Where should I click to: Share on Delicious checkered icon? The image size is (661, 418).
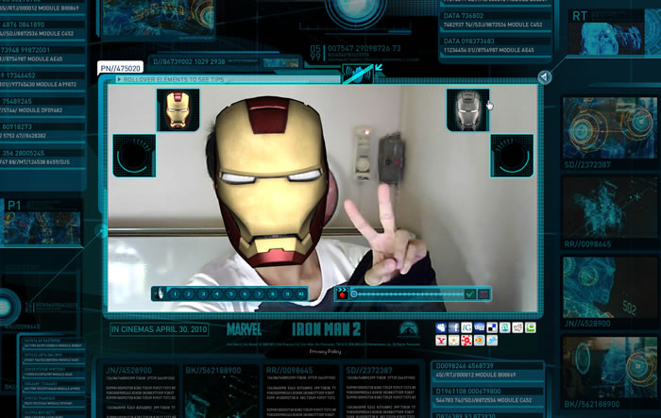tap(492, 327)
